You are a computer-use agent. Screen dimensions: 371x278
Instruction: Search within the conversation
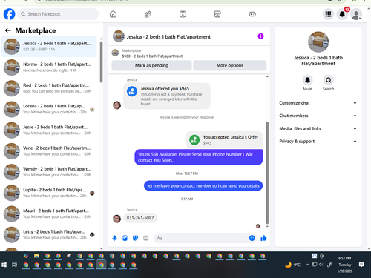(x=329, y=80)
